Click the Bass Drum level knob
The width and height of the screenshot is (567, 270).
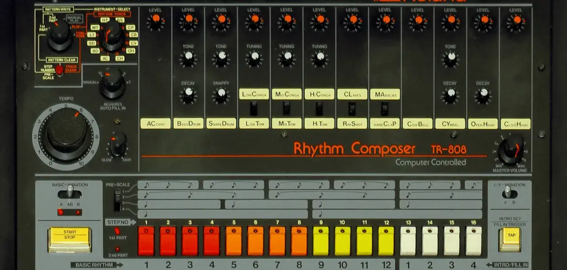(x=188, y=20)
